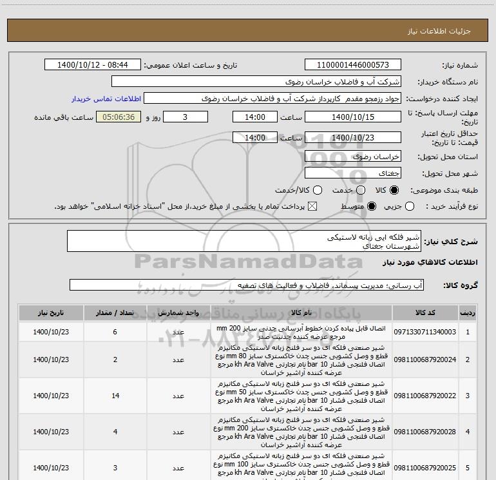
Task: Click the کد کالا column header
Action: (x=425, y=313)
